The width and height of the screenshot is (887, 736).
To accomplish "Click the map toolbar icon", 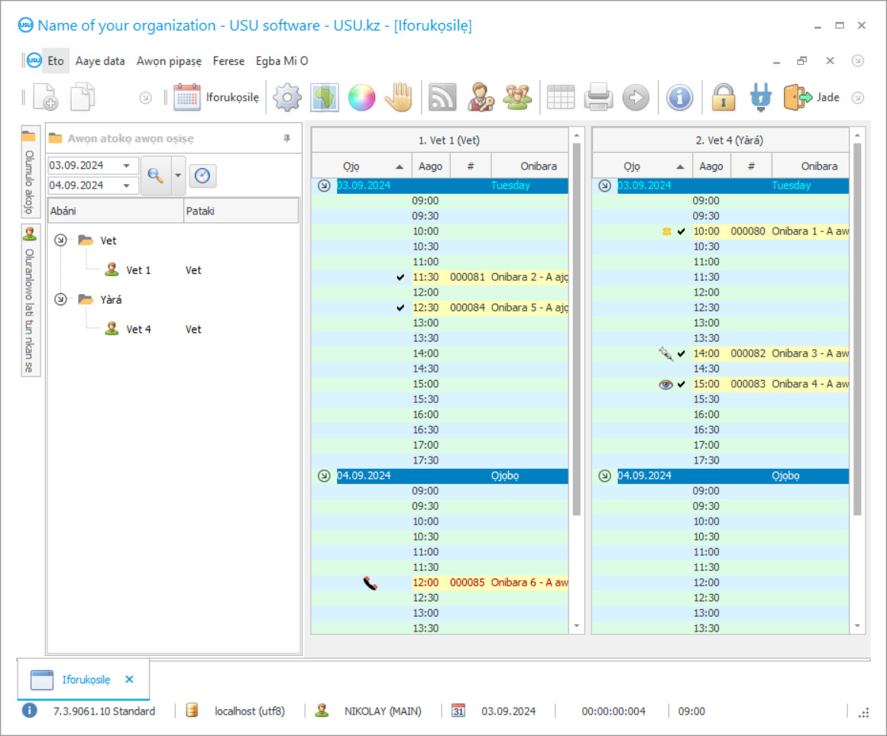I will pyautogui.click(x=325, y=97).
